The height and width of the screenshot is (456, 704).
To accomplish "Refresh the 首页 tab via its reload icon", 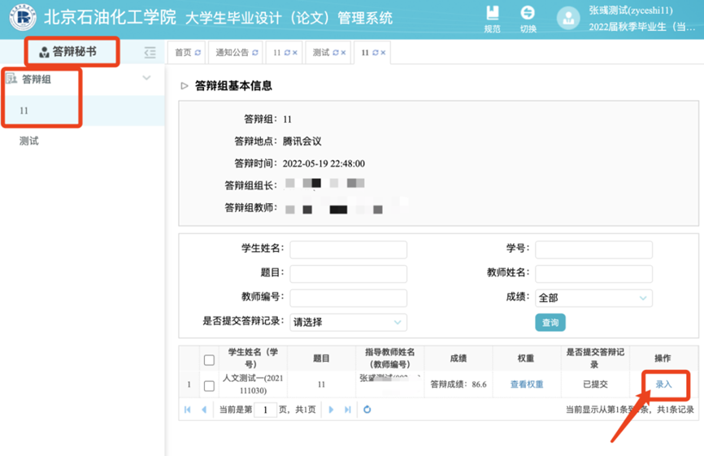I will coord(198,53).
